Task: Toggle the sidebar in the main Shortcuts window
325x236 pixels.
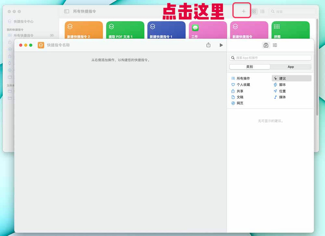Action: pos(66,11)
